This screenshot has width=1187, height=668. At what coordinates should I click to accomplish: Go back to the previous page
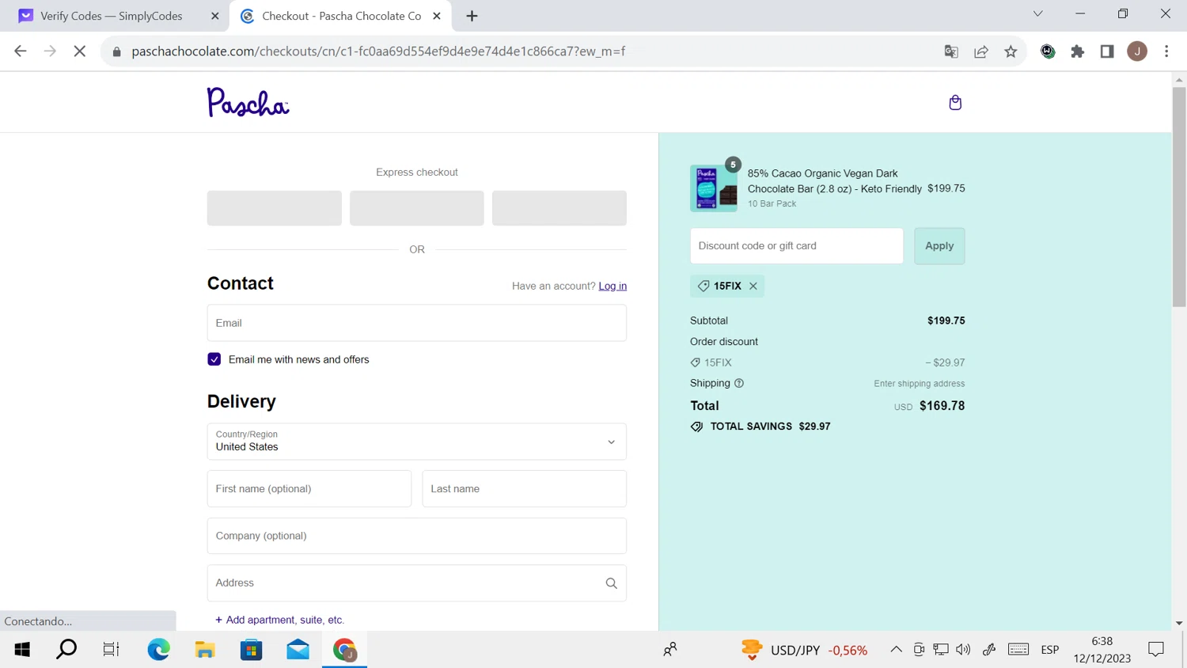[21, 51]
